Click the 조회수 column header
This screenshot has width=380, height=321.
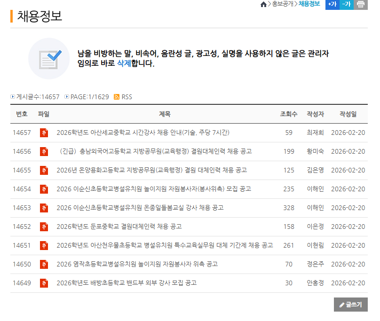[x=289, y=114]
